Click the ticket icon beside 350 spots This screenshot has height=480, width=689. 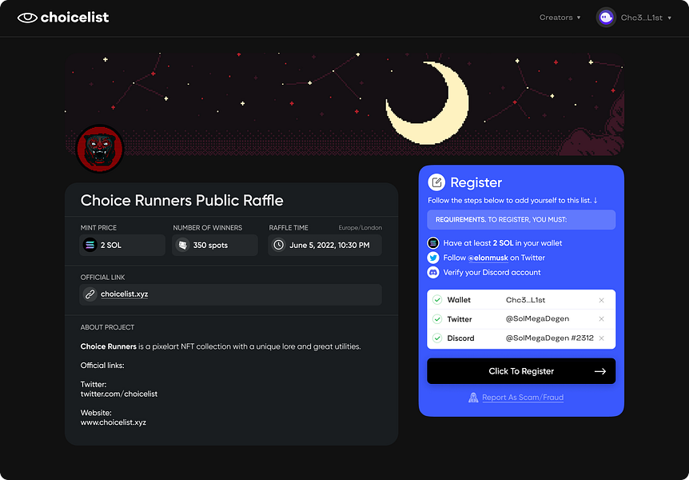coord(182,245)
